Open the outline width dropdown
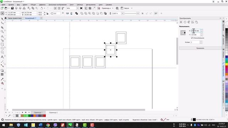 point(123,14)
